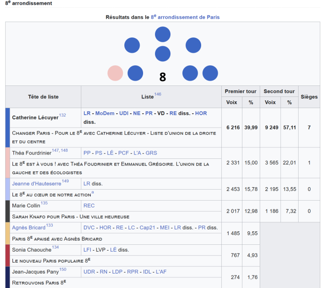325x288 pixels.
Task: Click the pink seat circle in the diagram
Action: [x=115, y=73]
